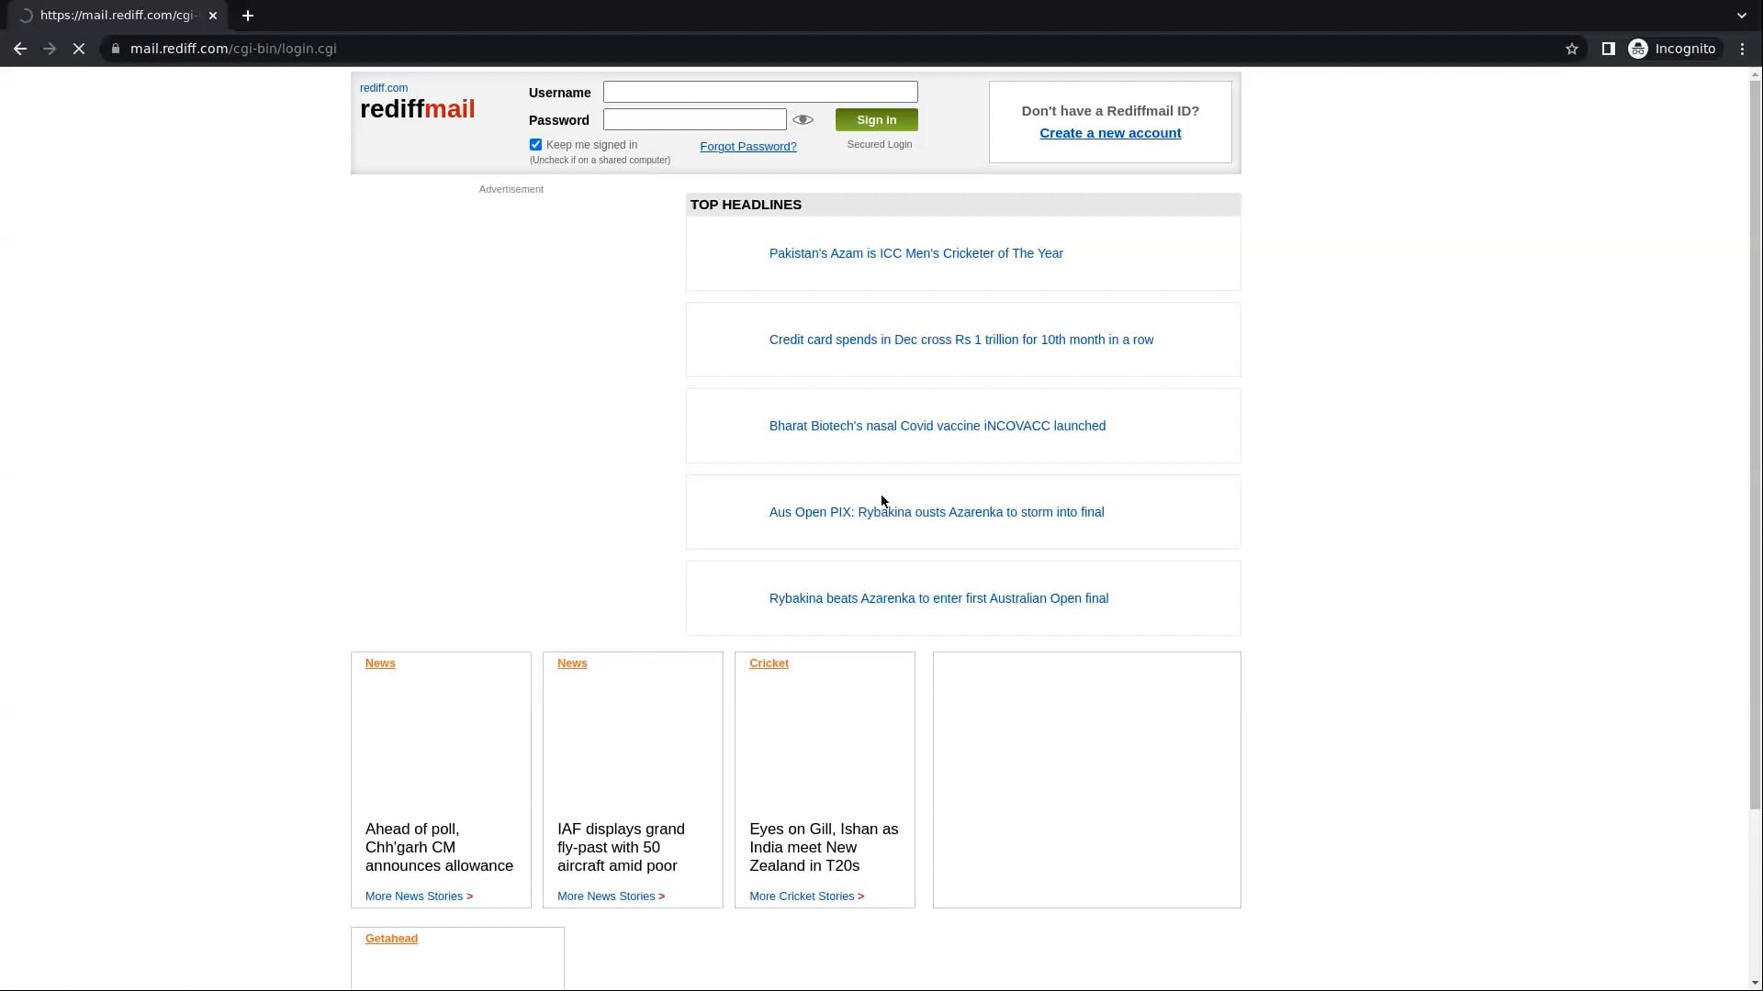Click More Cricket Stories link
The height and width of the screenshot is (991, 1763).
(x=806, y=896)
